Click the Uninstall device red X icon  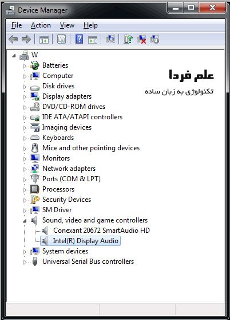click(141, 39)
